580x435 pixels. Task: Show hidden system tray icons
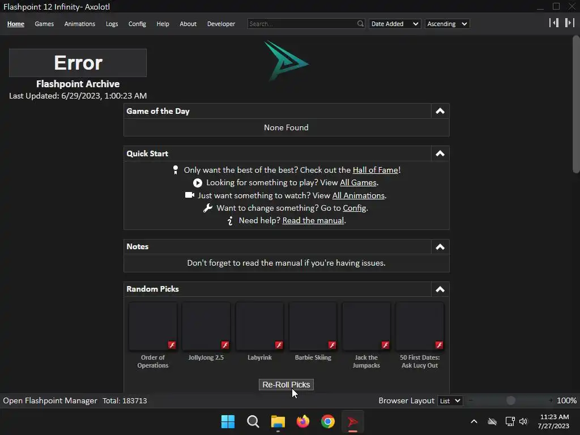click(x=474, y=421)
